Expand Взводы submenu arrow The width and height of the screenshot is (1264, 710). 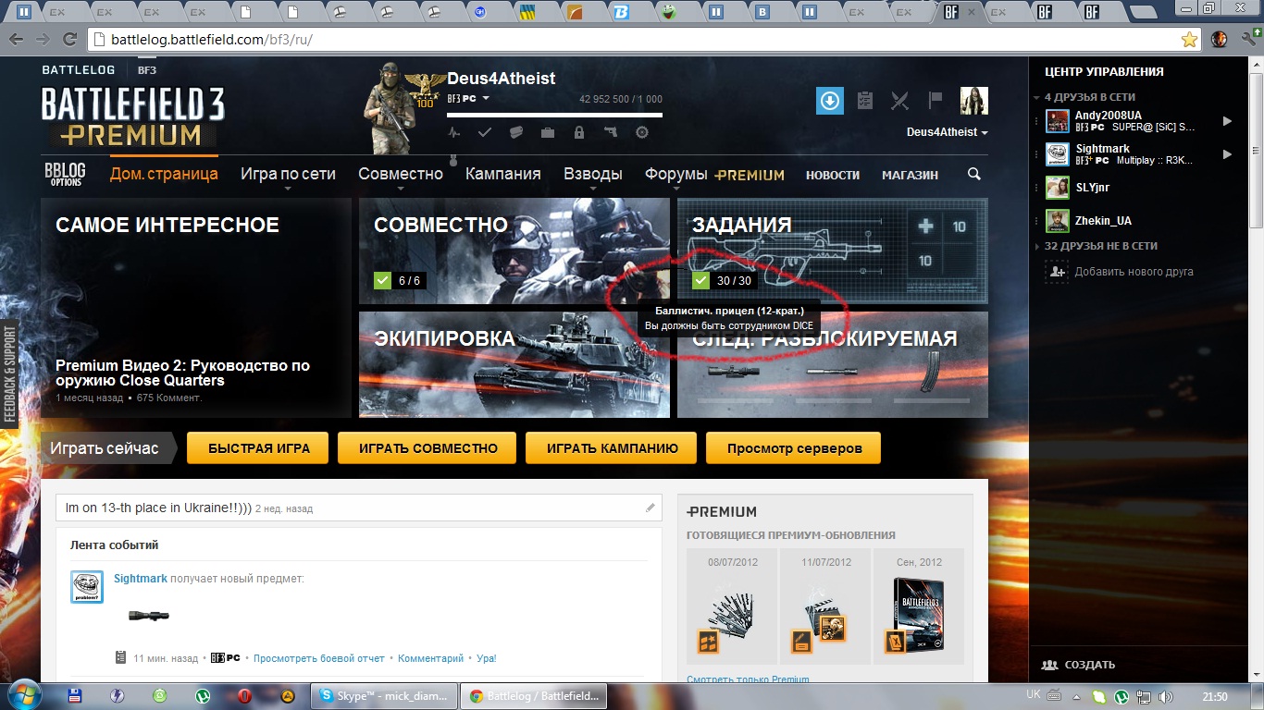pos(593,190)
